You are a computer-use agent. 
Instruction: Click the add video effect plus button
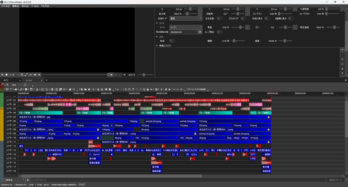[x=342, y=50]
